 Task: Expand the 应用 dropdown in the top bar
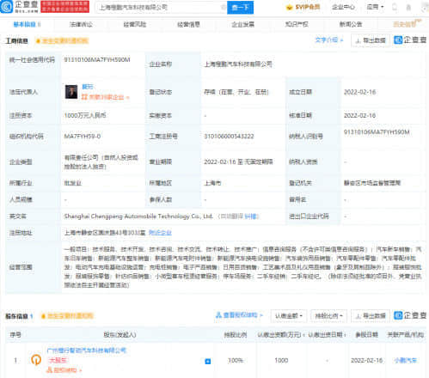375,7
